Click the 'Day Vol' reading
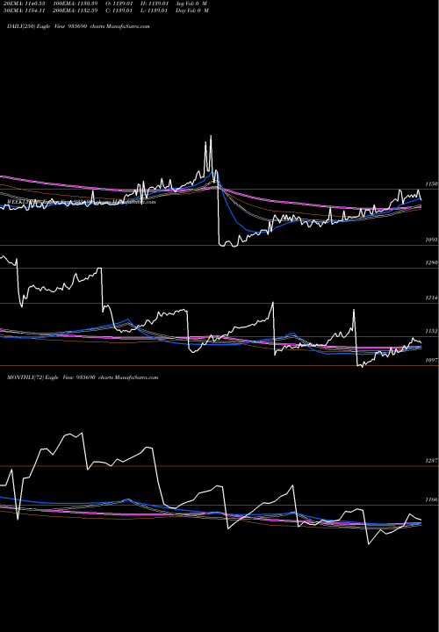The height and width of the screenshot is (632, 439). click(x=192, y=11)
